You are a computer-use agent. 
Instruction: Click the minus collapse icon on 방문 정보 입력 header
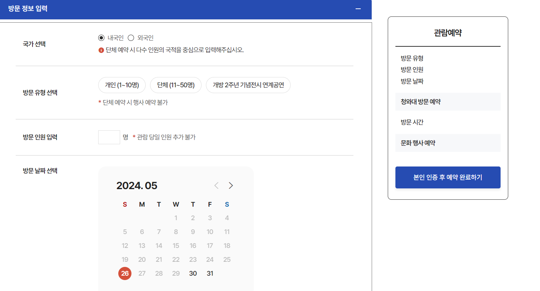point(358,9)
